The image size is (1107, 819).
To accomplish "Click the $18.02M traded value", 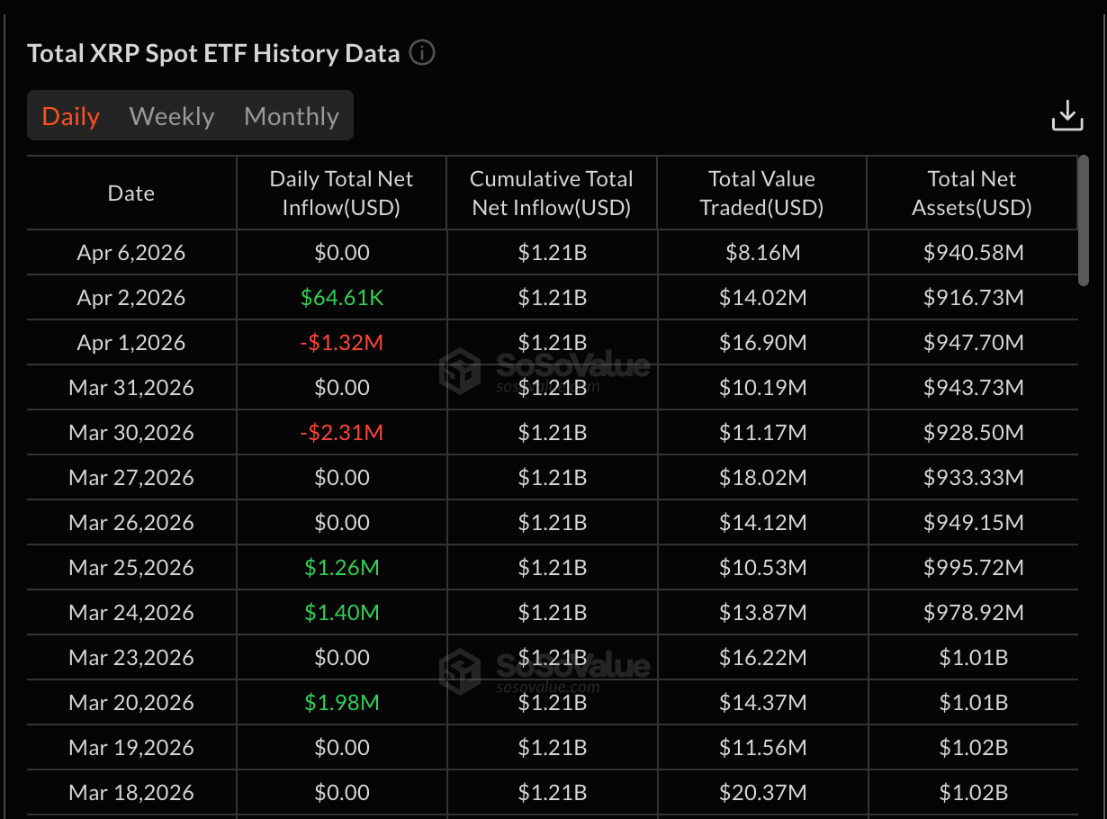I will tap(762, 478).
